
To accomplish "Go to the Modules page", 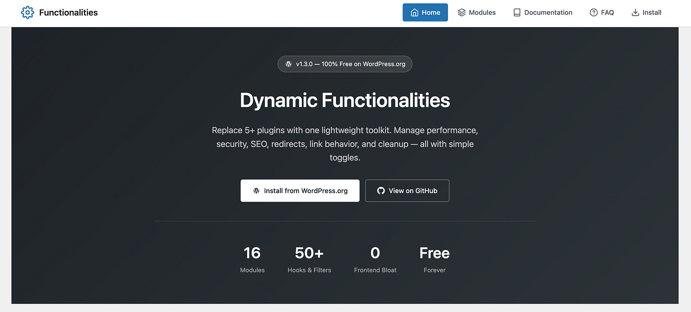I will coord(476,12).
